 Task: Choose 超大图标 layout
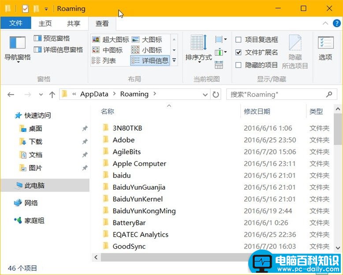click(x=111, y=40)
